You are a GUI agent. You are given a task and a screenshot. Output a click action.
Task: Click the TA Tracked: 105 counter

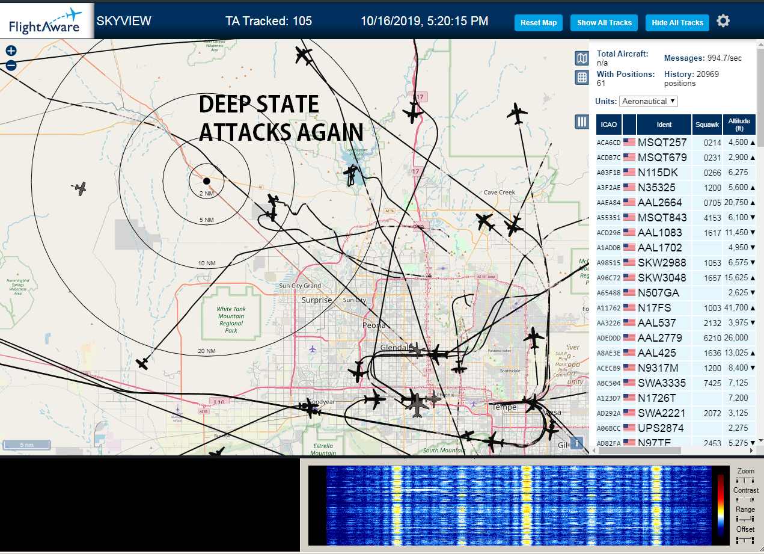point(269,21)
